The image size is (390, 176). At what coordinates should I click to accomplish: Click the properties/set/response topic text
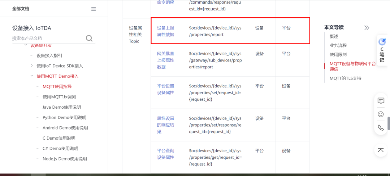pos(215,125)
